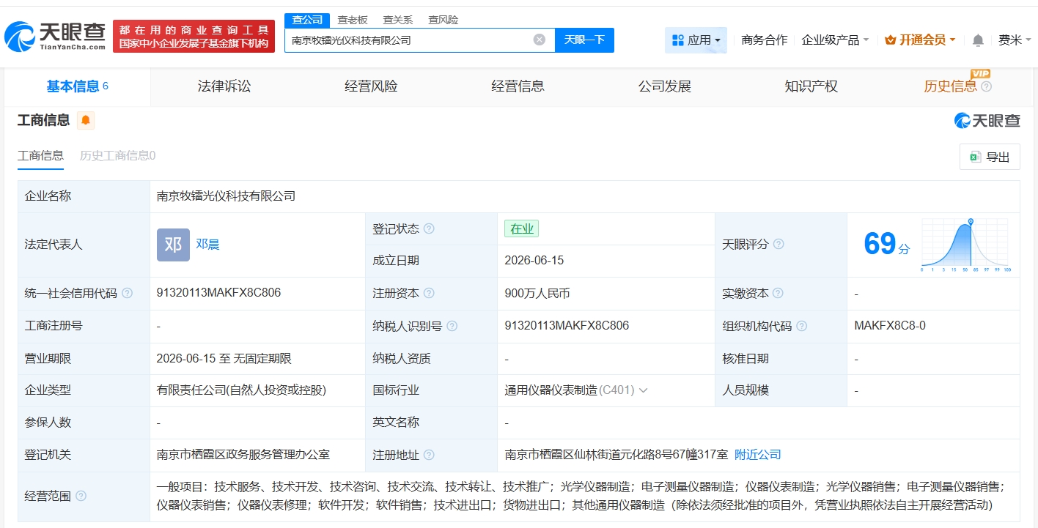Click the 导出 export button
Image resolution: width=1038 pixels, height=528 pixels.
click(x=990, y=157)
